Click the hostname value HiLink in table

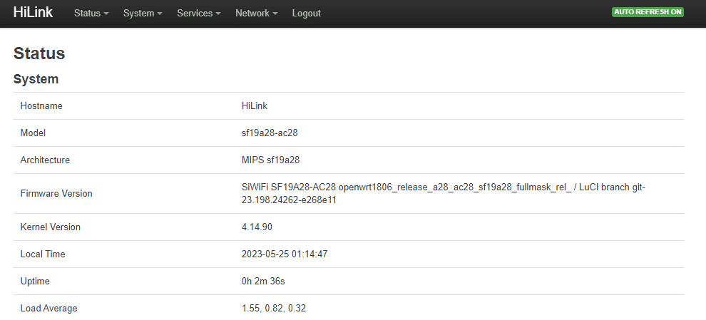click(x=255, y=106)
